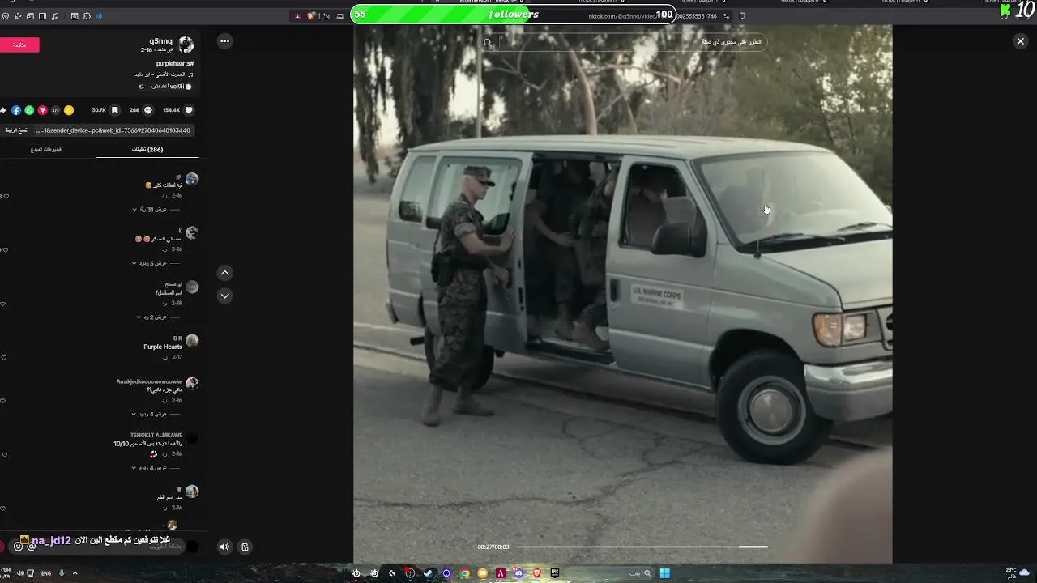1037x583 pixels.
Task: Mention a user with the @ icon
Action: click(31, 547)
